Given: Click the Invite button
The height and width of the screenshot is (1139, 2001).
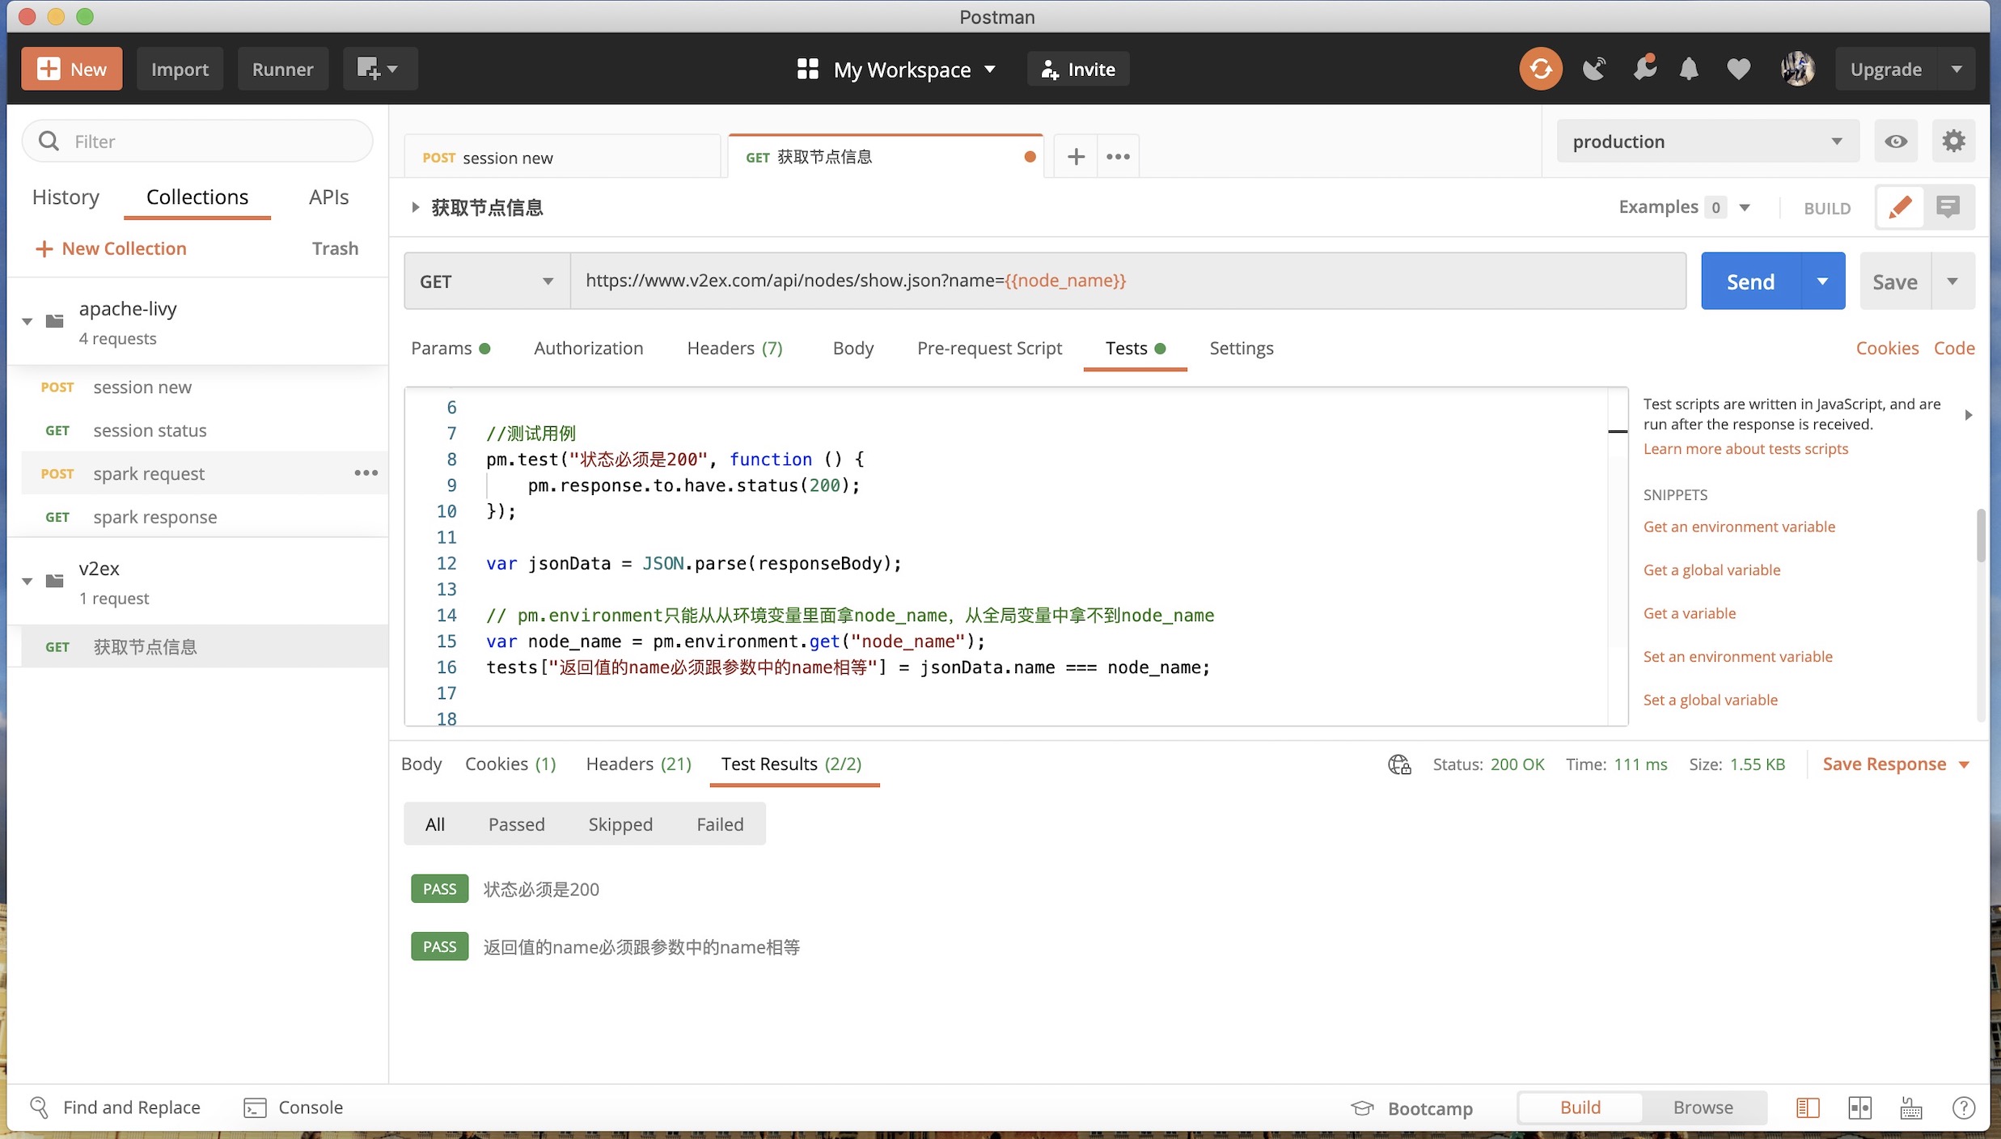Looking at the screenshot, I should tap(1077, 69).
